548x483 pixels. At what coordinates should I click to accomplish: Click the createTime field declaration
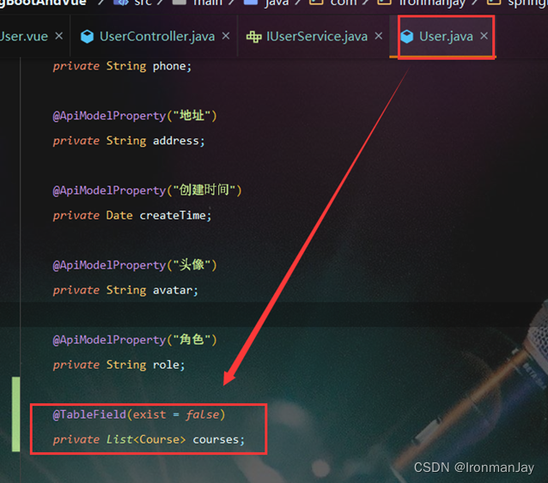(x=132, y=215)
